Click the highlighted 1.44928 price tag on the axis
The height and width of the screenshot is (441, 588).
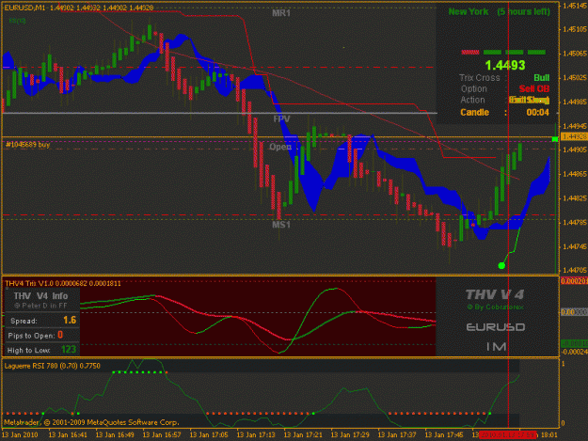point(574,136)
